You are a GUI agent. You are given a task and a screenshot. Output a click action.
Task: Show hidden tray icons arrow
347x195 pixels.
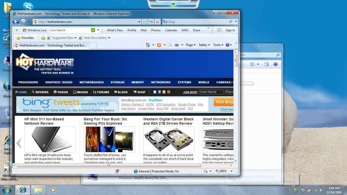click(289, 190)
